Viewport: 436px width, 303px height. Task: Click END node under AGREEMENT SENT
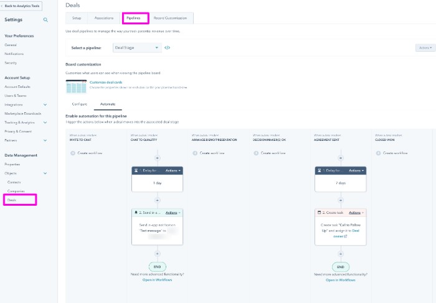click(341, 267)
